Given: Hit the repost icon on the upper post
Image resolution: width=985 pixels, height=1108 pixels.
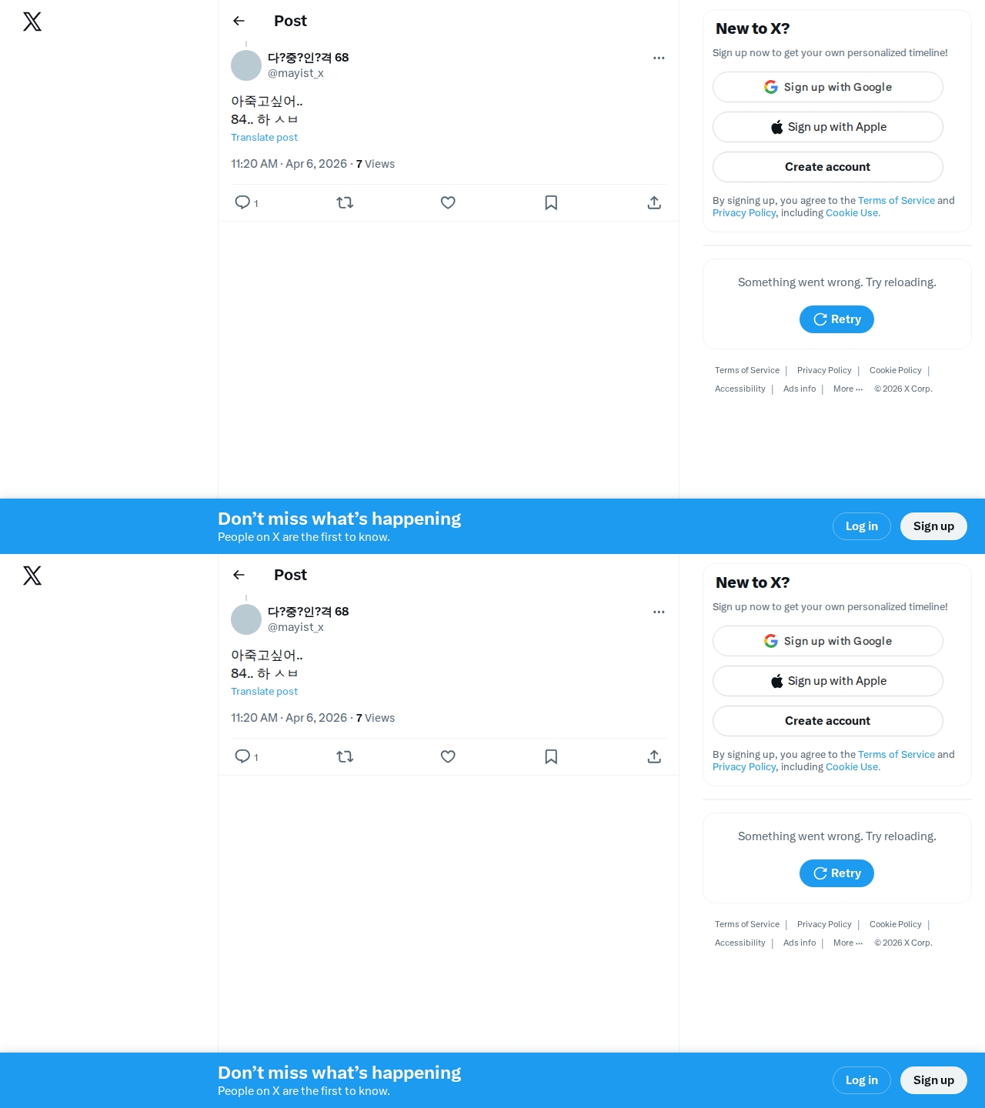Looking at the screenshot, I should (345, 202).
